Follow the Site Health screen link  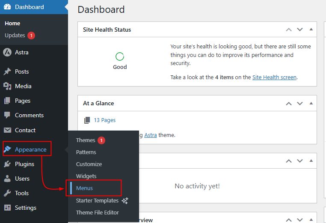[274, 77]
